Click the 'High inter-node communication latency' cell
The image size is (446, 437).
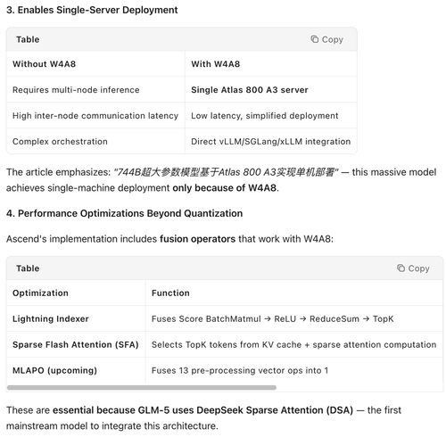coord(95,116)
